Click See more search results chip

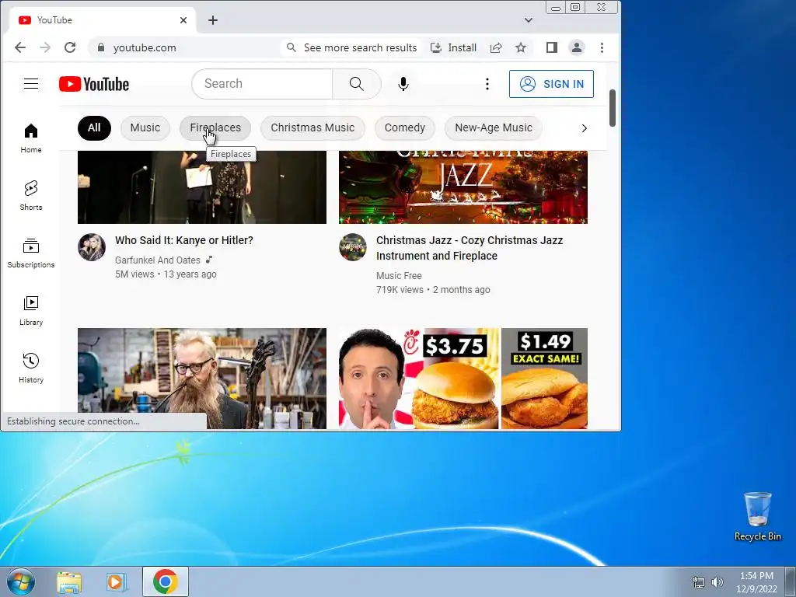352,47
